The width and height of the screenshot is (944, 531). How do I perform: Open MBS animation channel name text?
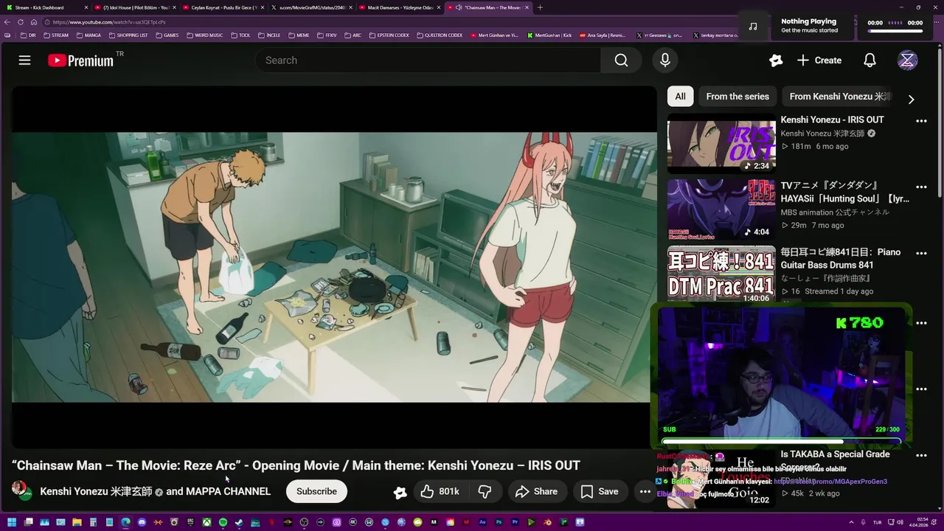pos(835,212)
